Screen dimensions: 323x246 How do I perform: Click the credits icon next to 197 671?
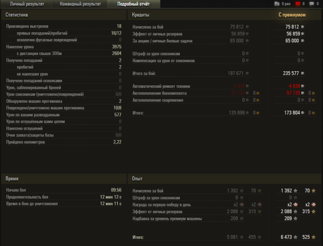[x=247, y=73]
